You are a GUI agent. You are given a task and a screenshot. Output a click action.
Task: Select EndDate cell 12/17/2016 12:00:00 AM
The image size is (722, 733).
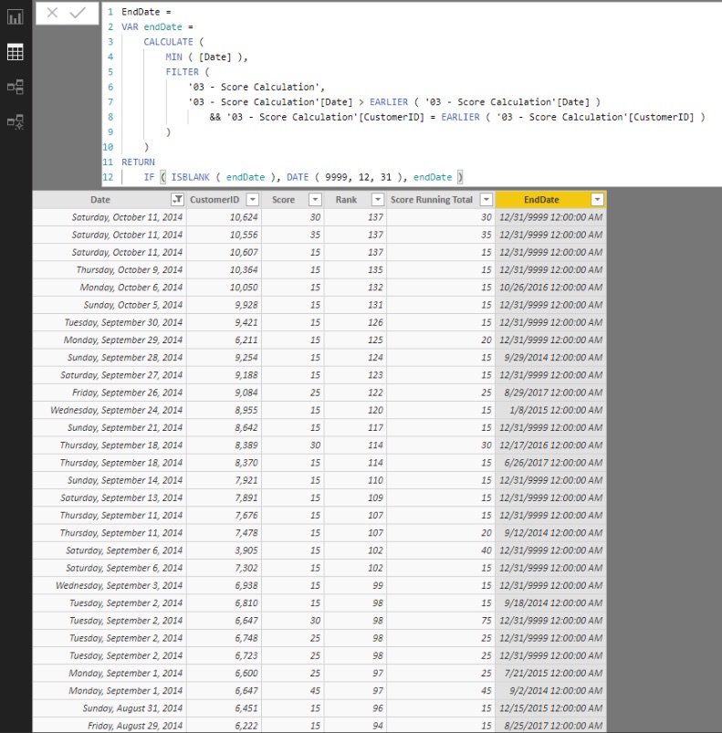coord(550,445)
